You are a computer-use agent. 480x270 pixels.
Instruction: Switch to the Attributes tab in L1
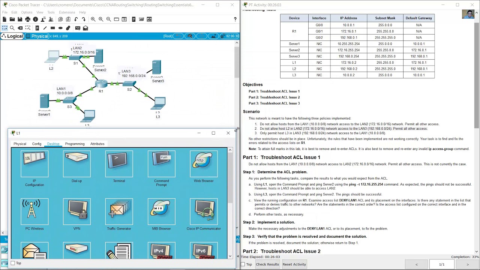[x=97, y=144]
